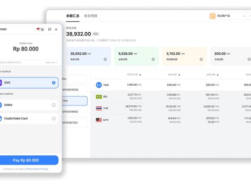Click info icon on 9,028.00 balance card
The image size is (251, 191).
(x=153, y=59)
